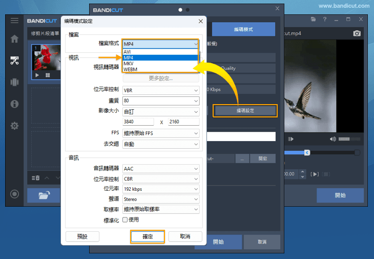374x259 pixels.
Task: Open the info icon in the sidebar
Action: tap(14, 104)
